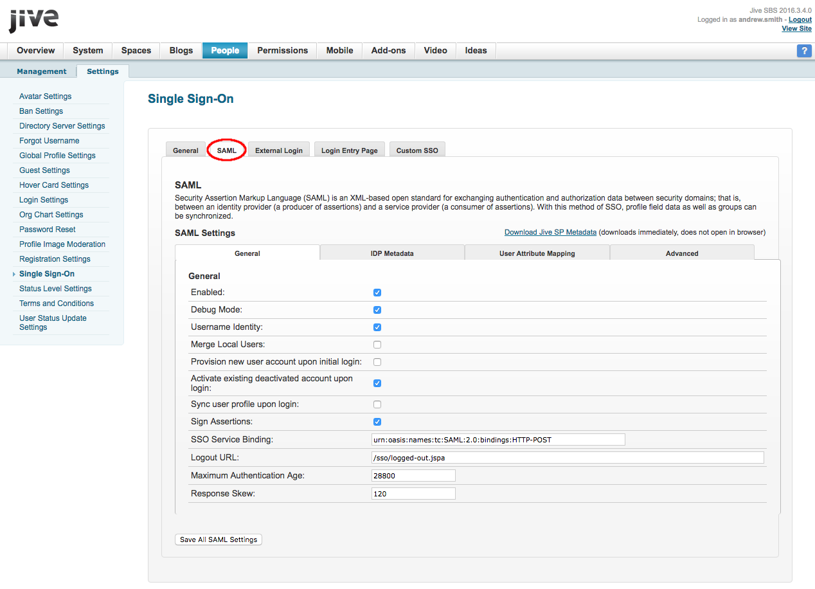Open the Overview main tab
Screen dimensions: 815x589
[36, 51]
